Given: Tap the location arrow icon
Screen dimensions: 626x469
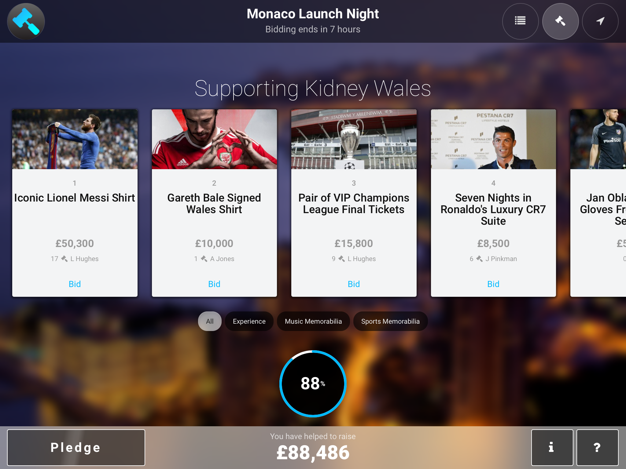Looking at the screenshot, I should [x=600, y=21].
